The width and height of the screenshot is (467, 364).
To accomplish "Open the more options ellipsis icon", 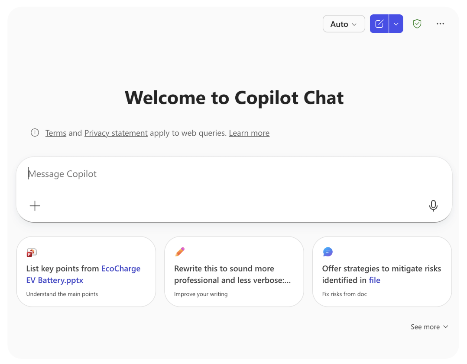I will point(440,24).
